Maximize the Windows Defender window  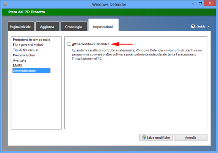[200, 3]
